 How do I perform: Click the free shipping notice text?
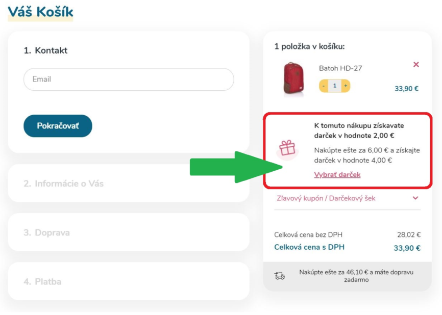pyautogui.click(x=356, y=276)
